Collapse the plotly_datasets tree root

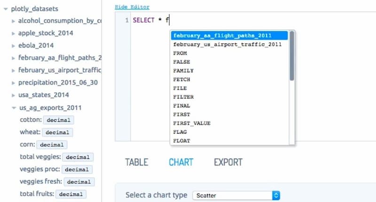click(x=6, y=8)
